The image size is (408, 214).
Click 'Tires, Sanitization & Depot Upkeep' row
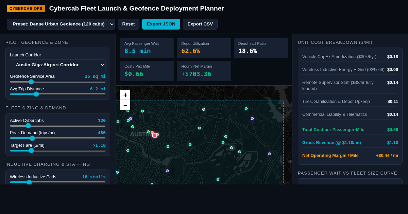coord(350,102)
